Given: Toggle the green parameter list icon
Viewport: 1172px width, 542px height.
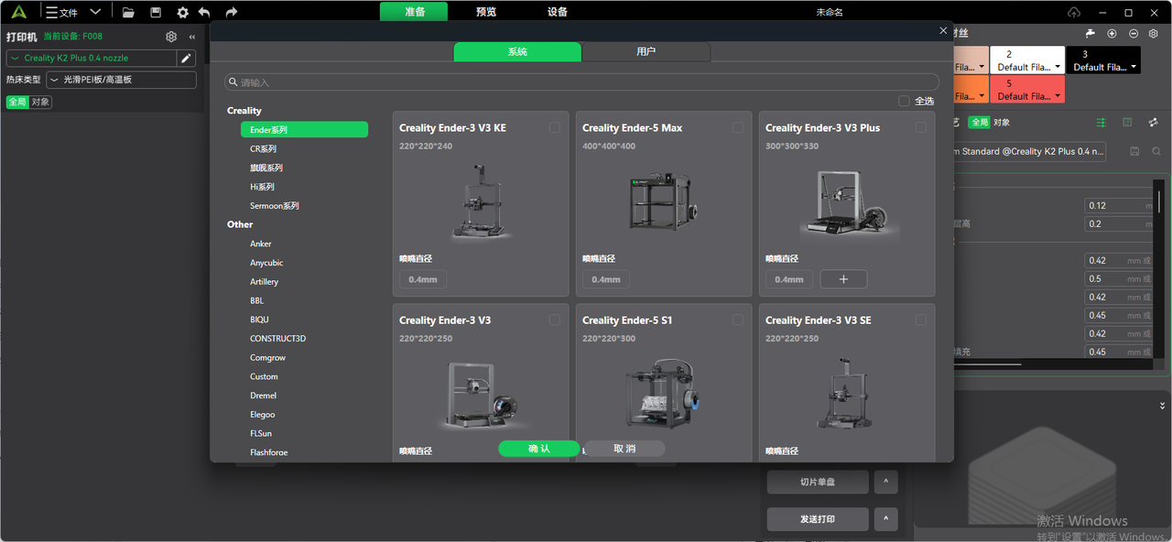Looking at the screenshot, I should tap(1101, 122).
